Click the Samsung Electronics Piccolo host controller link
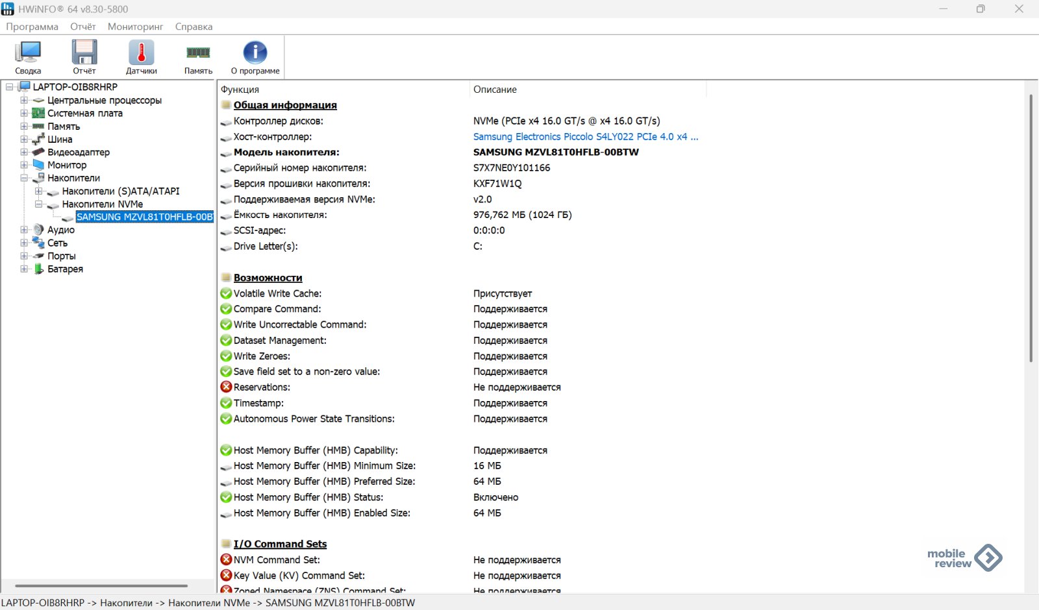Viewport: 1039px width, 610px height. [585, 137]
